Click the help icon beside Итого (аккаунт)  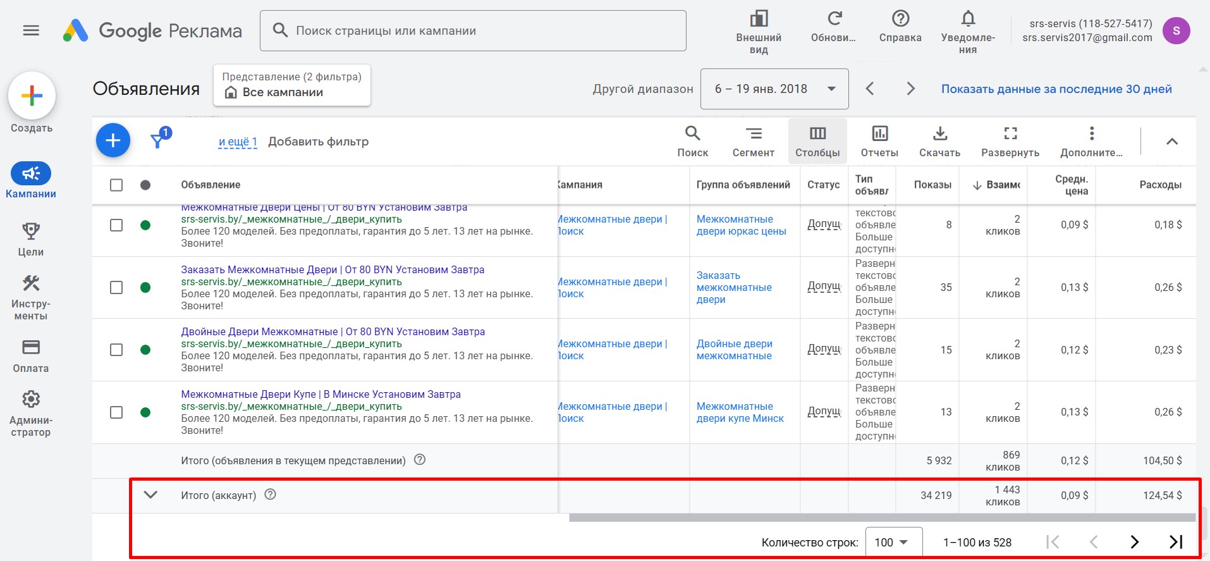[270, 495]
